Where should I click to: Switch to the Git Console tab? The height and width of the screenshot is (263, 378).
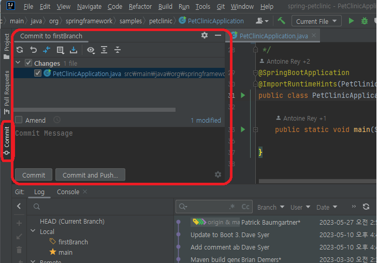[68, 192]
